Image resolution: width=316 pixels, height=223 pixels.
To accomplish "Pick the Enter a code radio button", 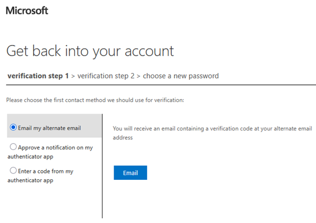I will [13, 171].
